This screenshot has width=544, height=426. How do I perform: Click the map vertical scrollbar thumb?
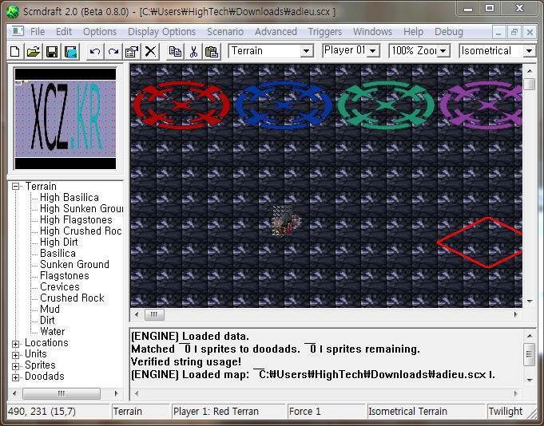point(530,84)
